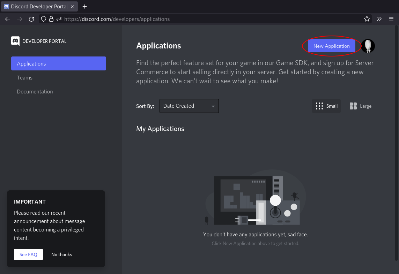The image size is (399, 274).
Task: Click the Discord logo in sidebar
Action: [15, 41]
